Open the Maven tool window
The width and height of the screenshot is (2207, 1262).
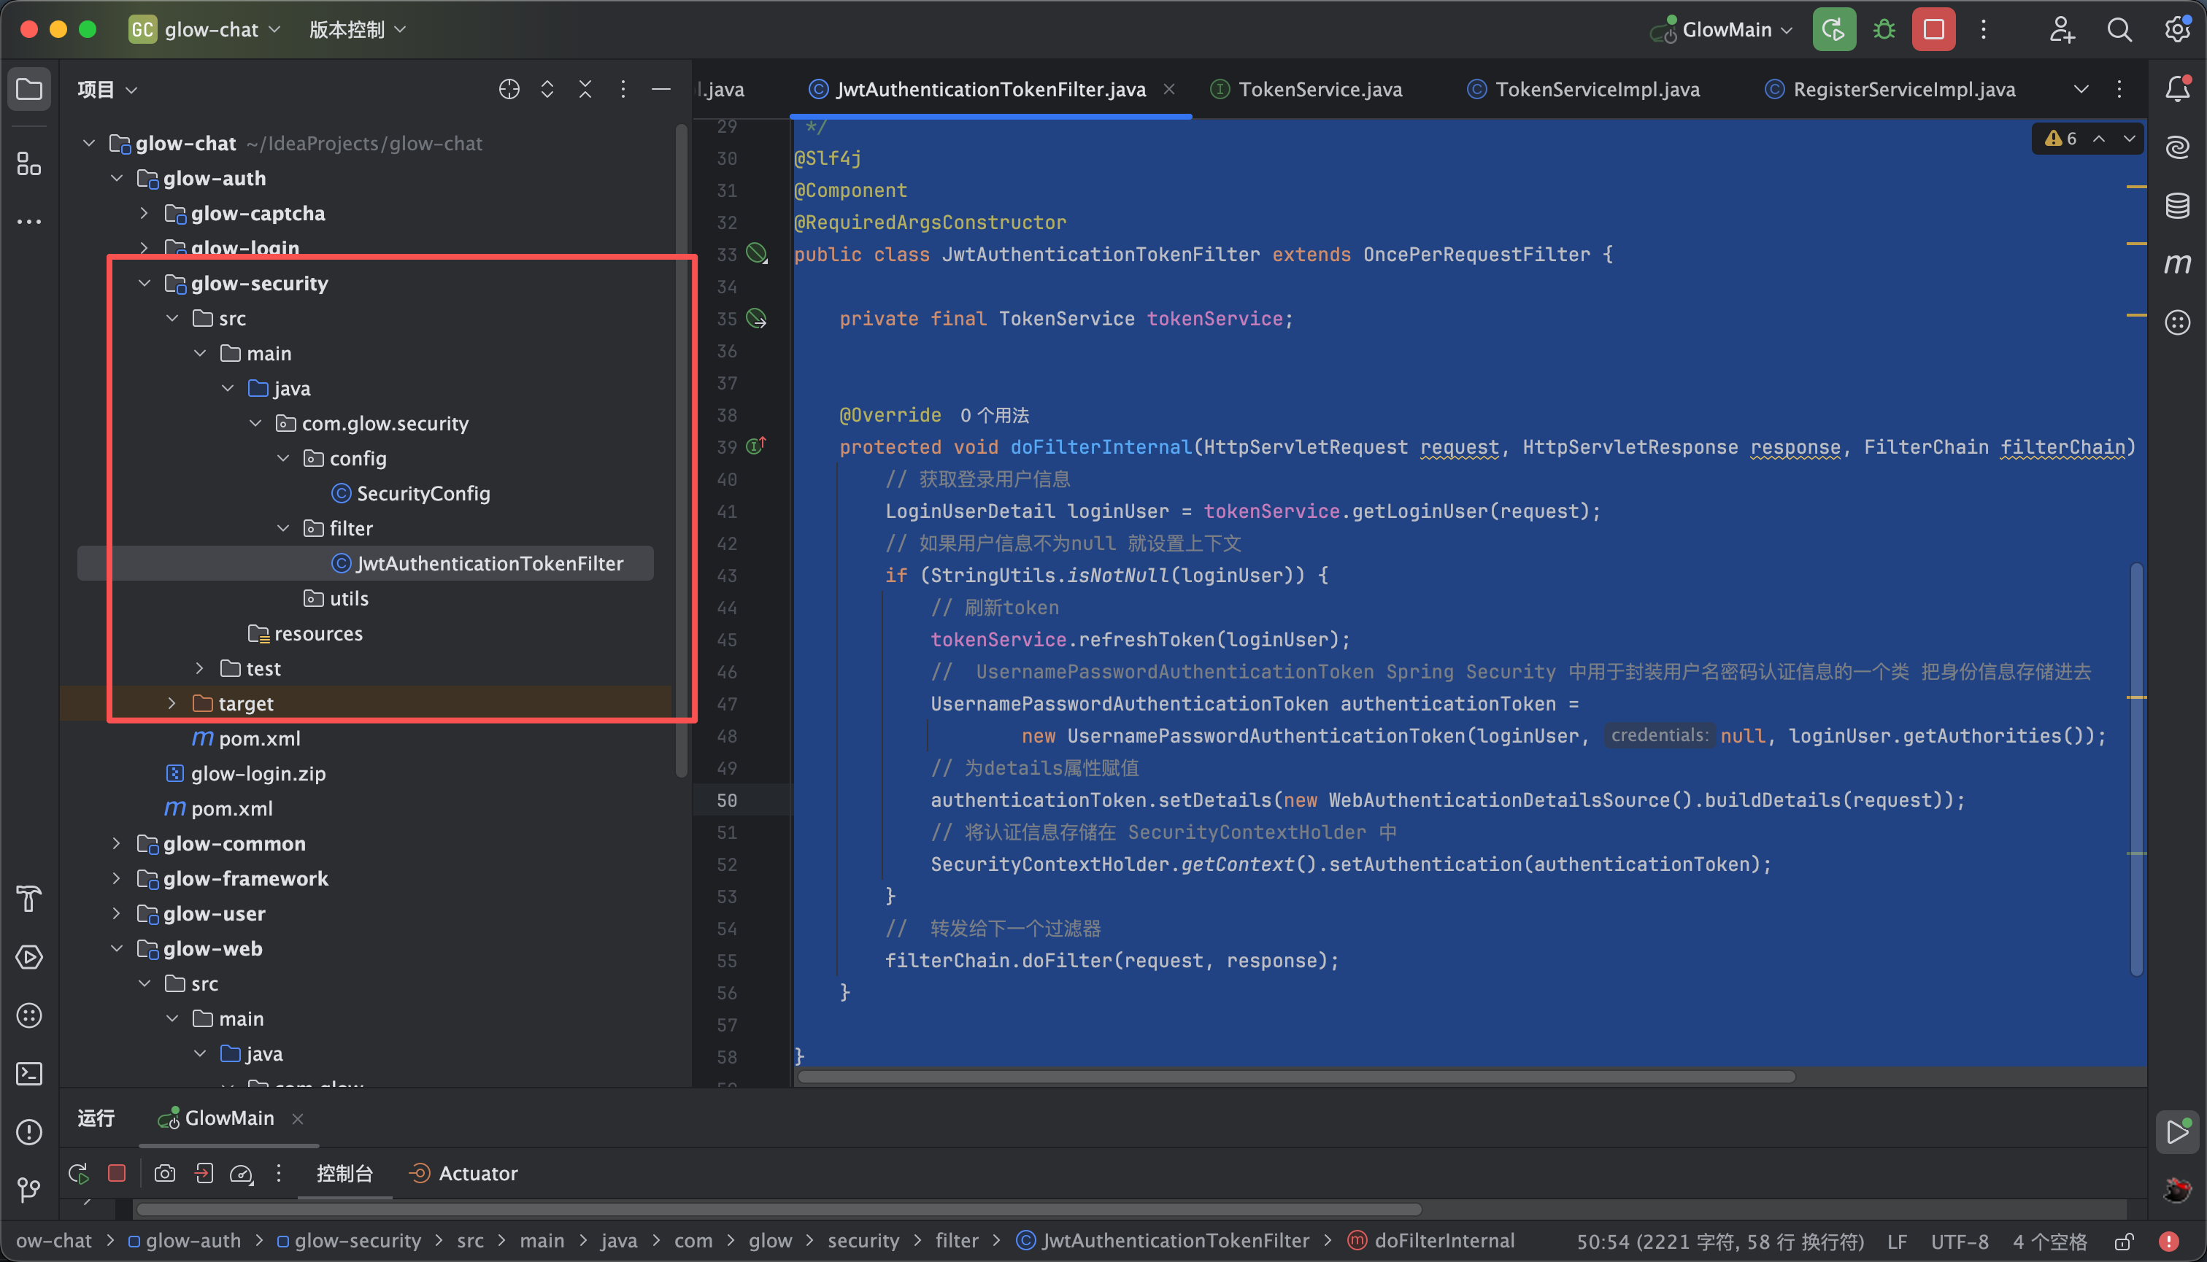pyautogui.click(x=2176, y=263)
